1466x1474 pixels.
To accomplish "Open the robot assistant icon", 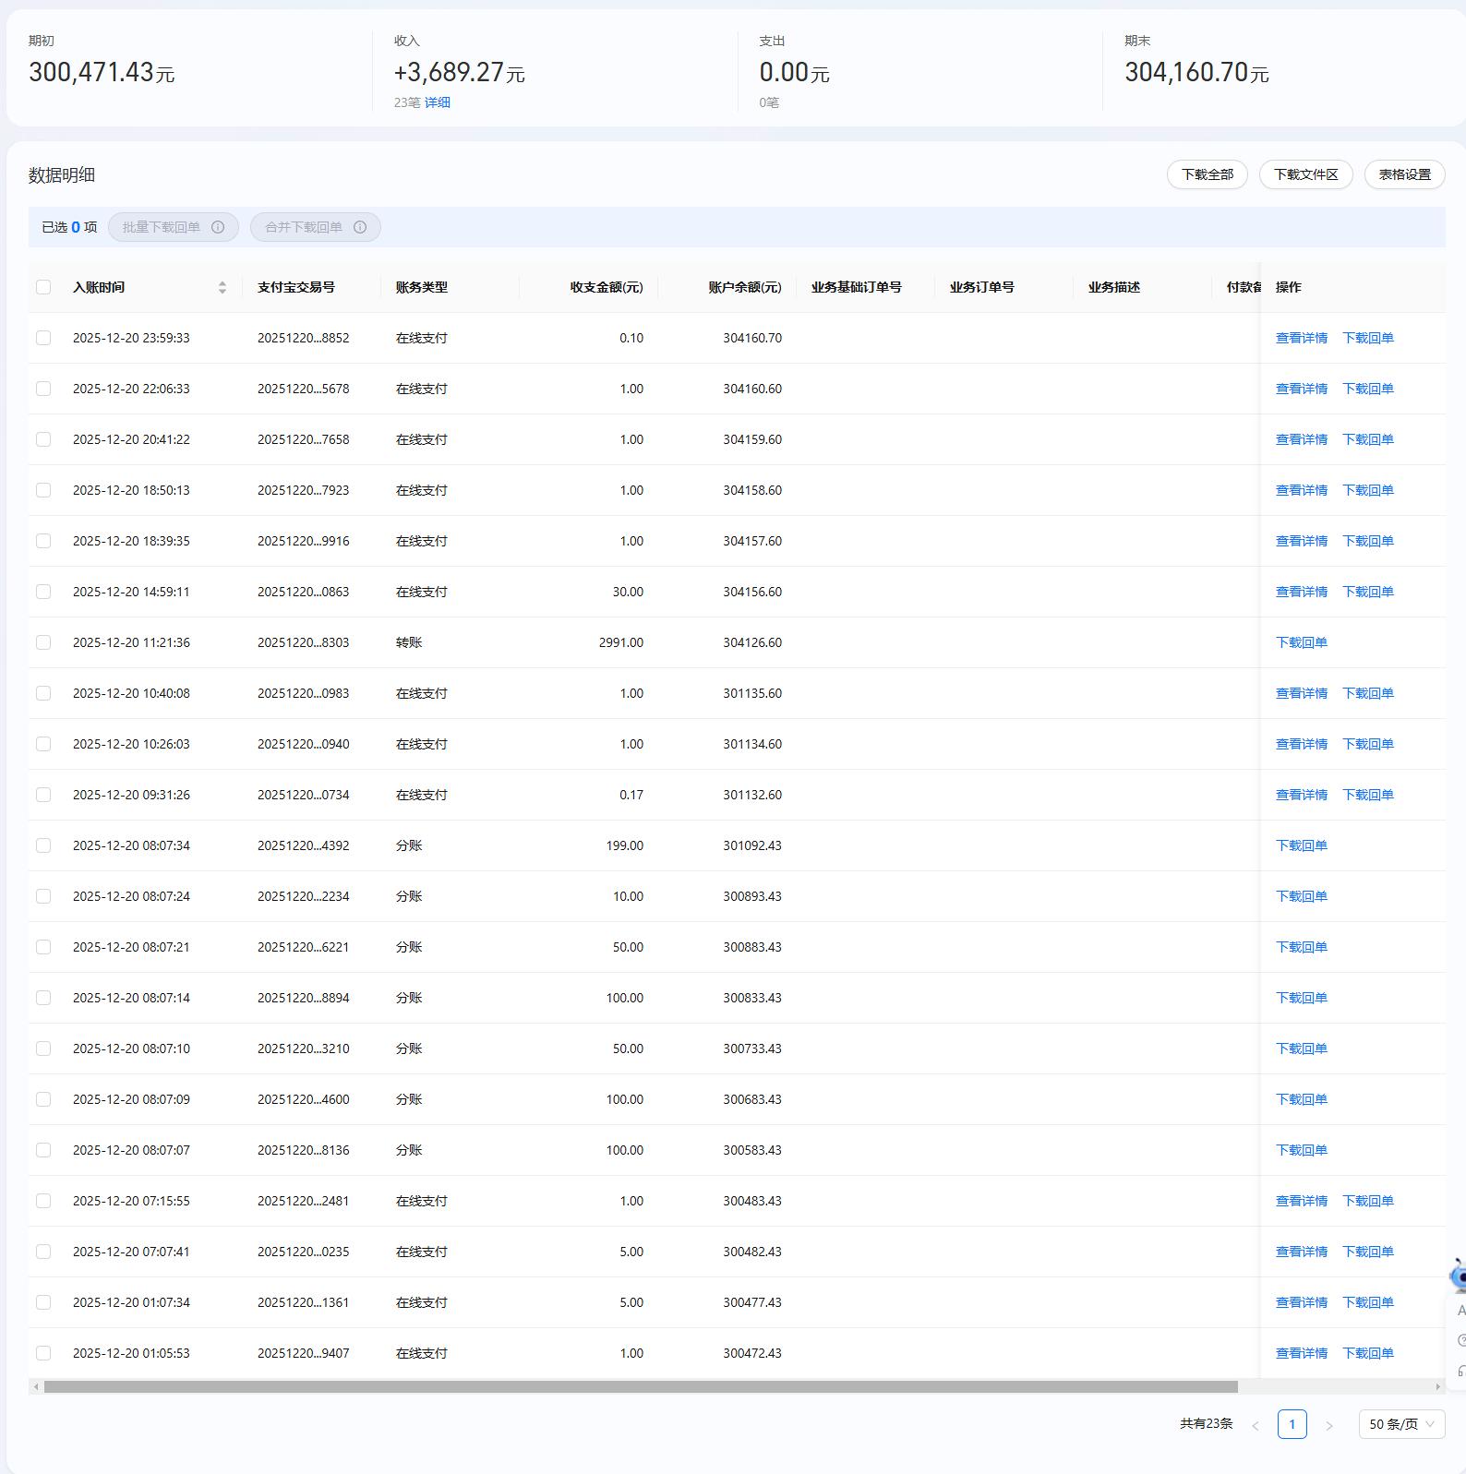I will 1458,1276.
